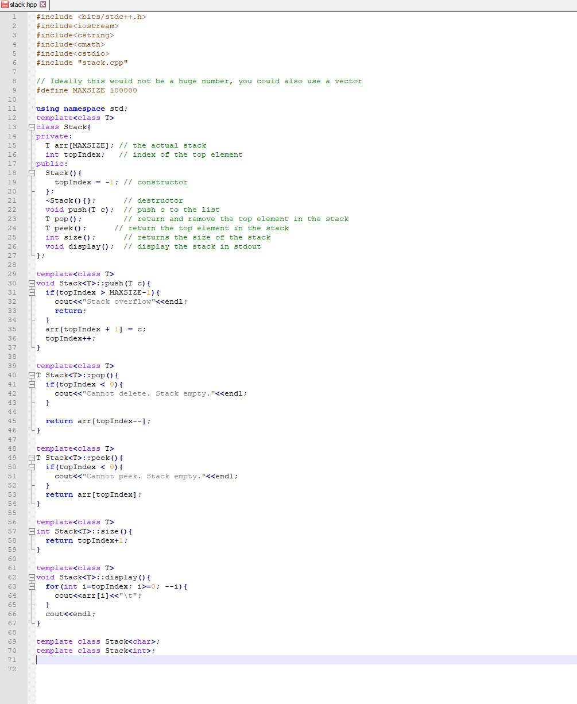Click the highlighted empty line 71
The image size is (577, 704).
[x=115, y=659]
